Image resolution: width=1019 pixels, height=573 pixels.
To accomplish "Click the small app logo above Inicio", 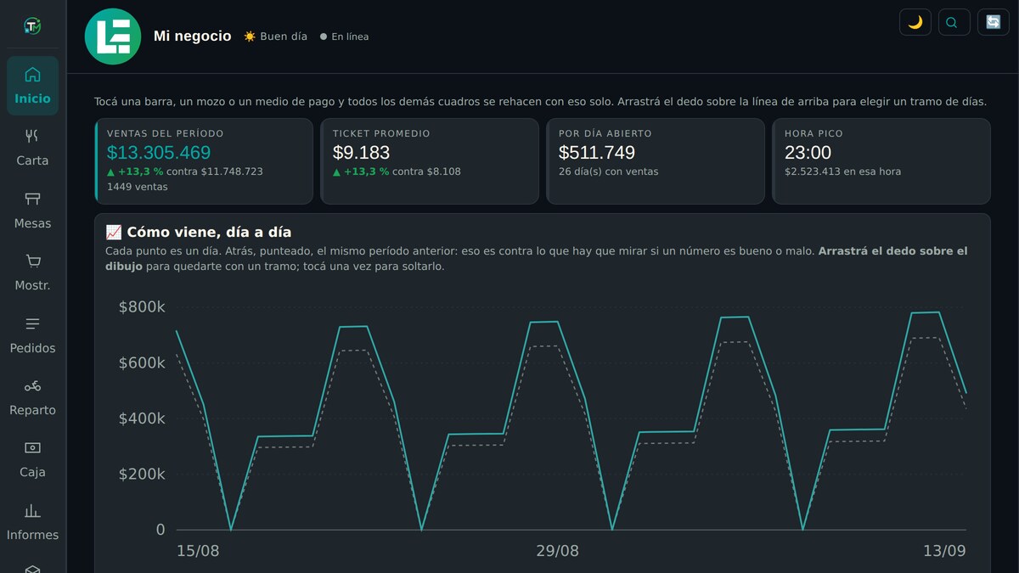I will [32, 26].
